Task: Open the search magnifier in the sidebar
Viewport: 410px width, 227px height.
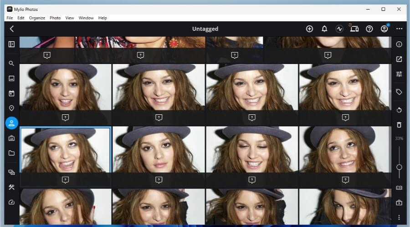Action: click(11, 63)
